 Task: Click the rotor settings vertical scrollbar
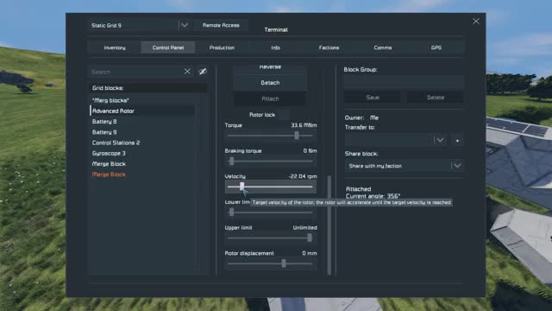pos(329,225)
